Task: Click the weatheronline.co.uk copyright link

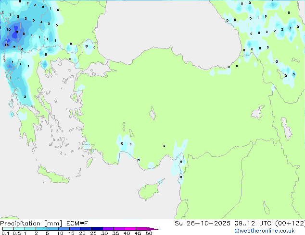Action: click(x=271, y=231)
